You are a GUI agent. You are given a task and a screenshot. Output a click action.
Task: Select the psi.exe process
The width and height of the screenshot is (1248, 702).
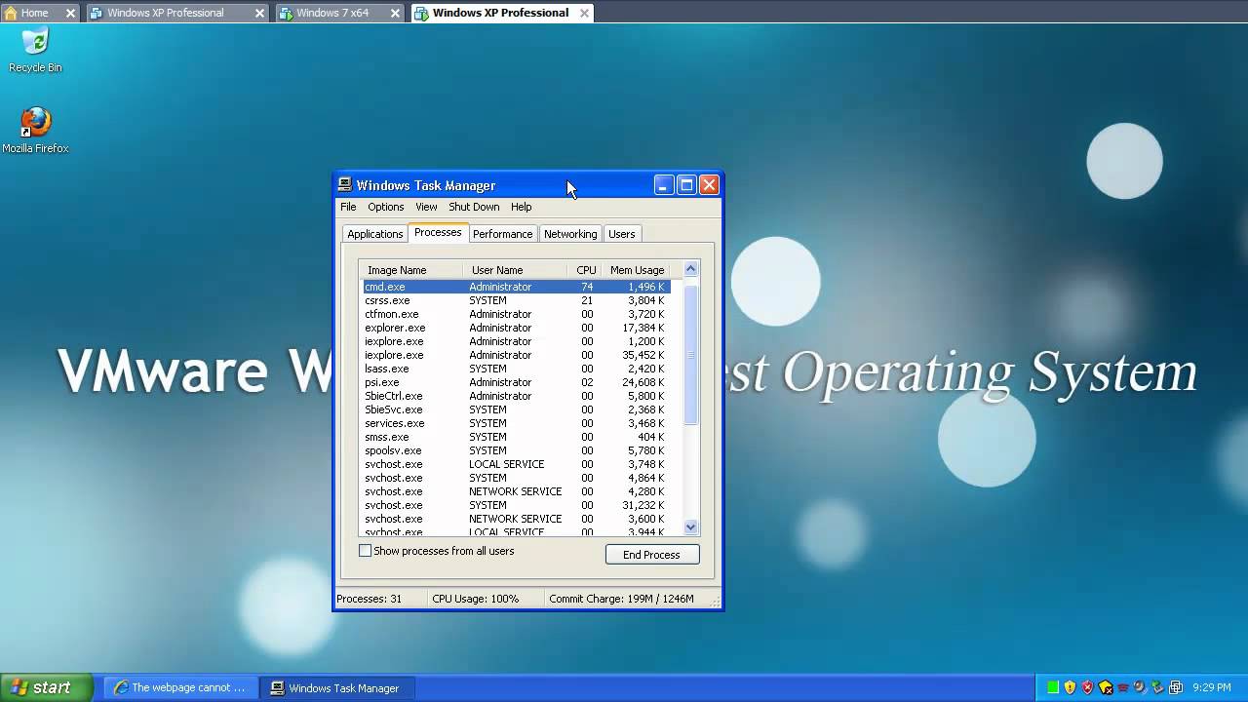(517, 382)
